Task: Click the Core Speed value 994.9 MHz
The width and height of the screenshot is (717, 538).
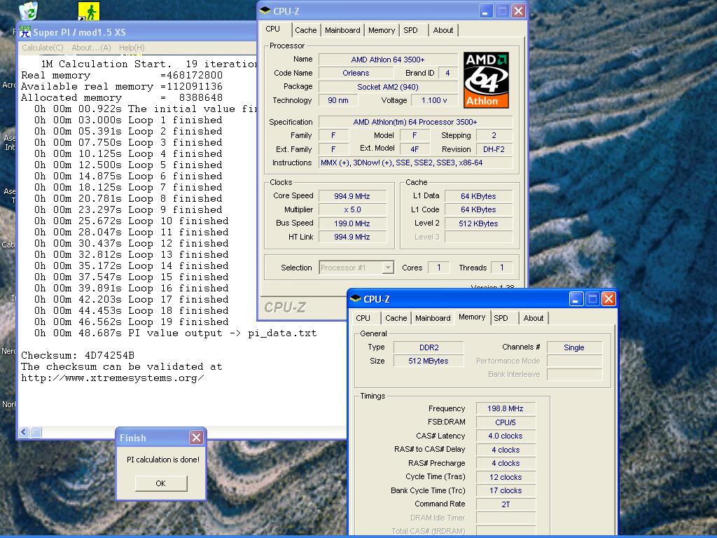Action: [352, 196]
